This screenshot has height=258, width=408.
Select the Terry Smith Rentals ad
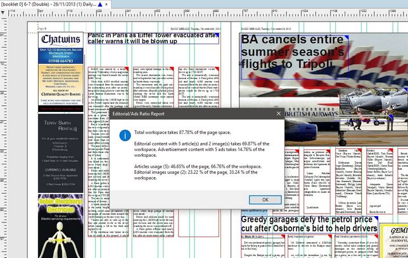[x=61, y=152]
